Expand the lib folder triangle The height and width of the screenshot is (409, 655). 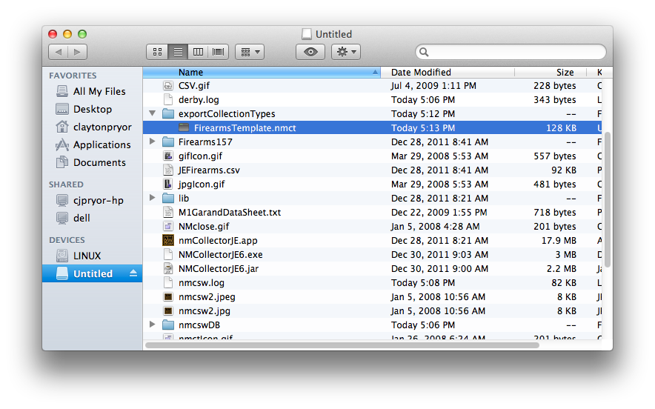coord(153,199)
